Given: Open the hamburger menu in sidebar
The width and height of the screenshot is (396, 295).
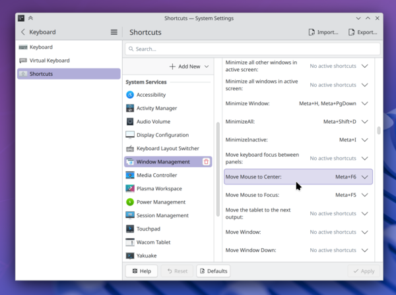Looking at the screenshot, I should (114, 32).
